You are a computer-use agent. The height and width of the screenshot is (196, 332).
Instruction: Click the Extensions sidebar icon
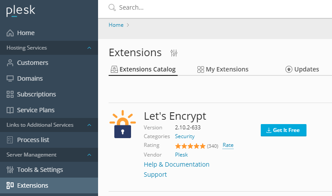pyautogui.click(x=10, y=185)
